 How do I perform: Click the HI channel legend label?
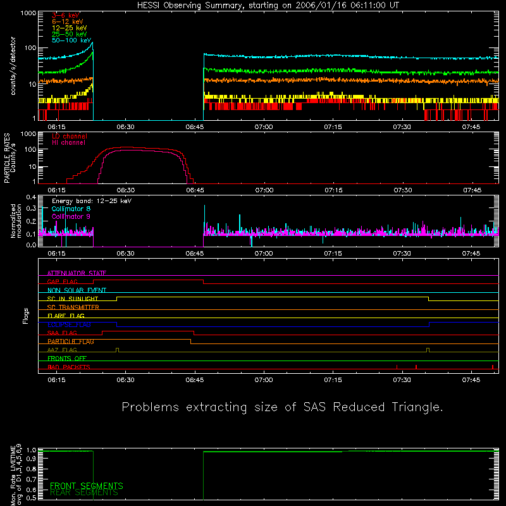[x=68, y=142]
